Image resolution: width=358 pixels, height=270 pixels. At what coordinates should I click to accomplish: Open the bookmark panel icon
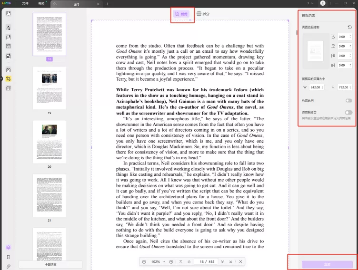click(9, 257)
